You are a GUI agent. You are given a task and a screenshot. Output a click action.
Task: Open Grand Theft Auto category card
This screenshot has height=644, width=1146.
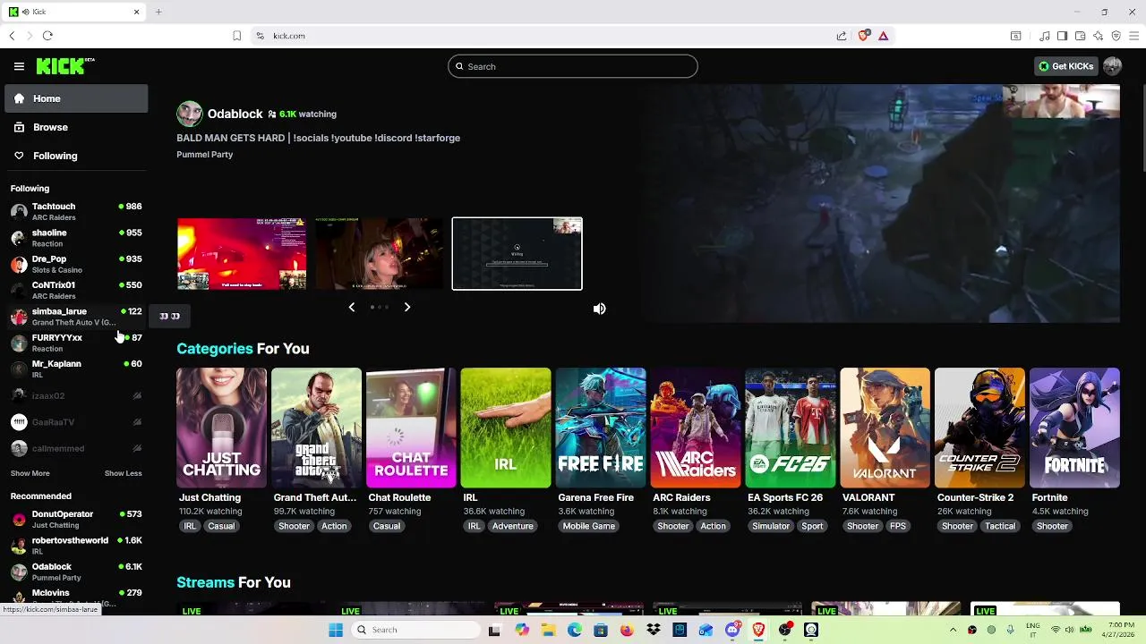click(316, 428)
